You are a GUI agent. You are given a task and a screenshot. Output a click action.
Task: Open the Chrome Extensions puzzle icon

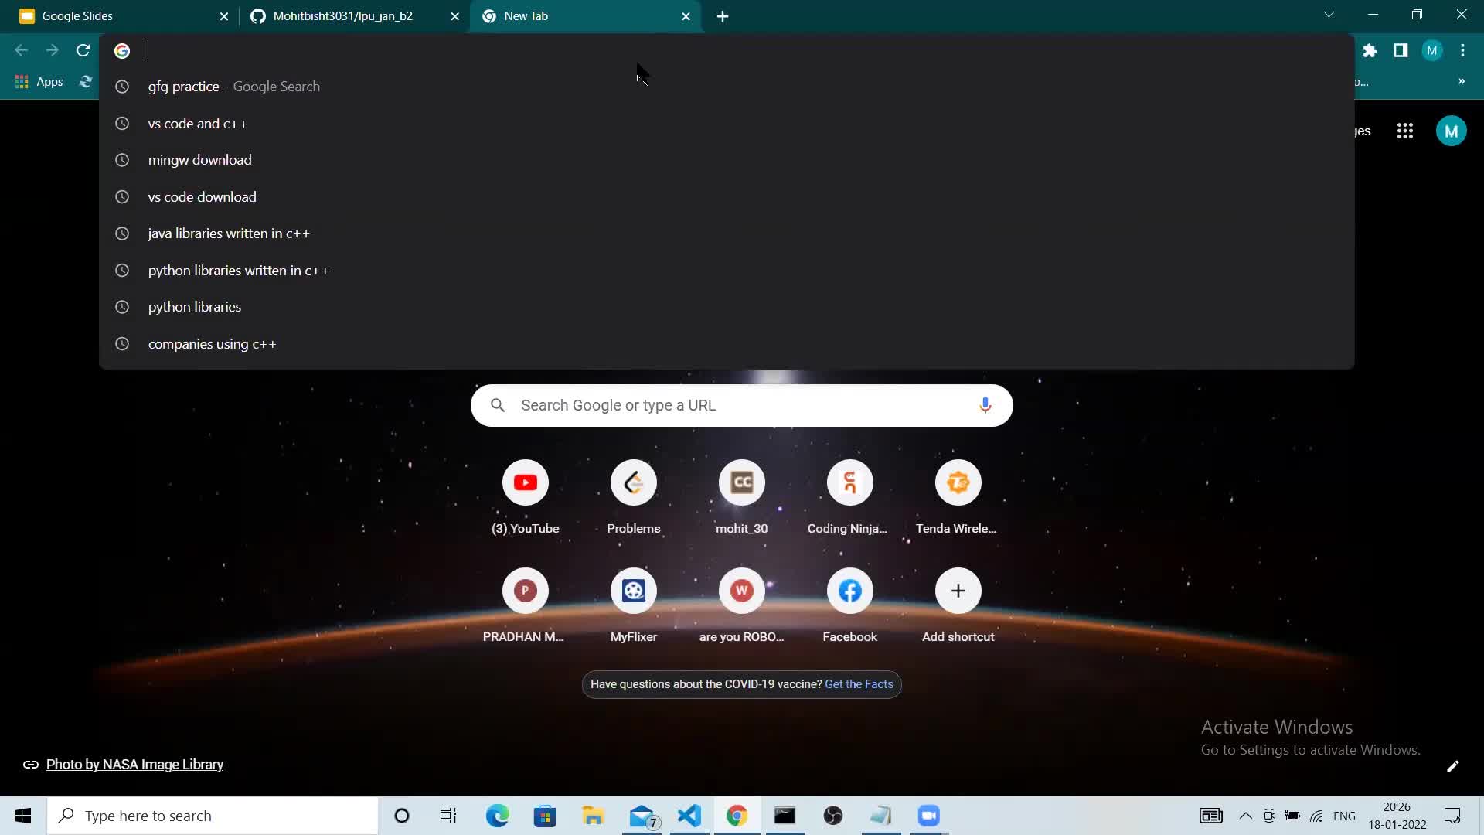(x=1370, y=50)
